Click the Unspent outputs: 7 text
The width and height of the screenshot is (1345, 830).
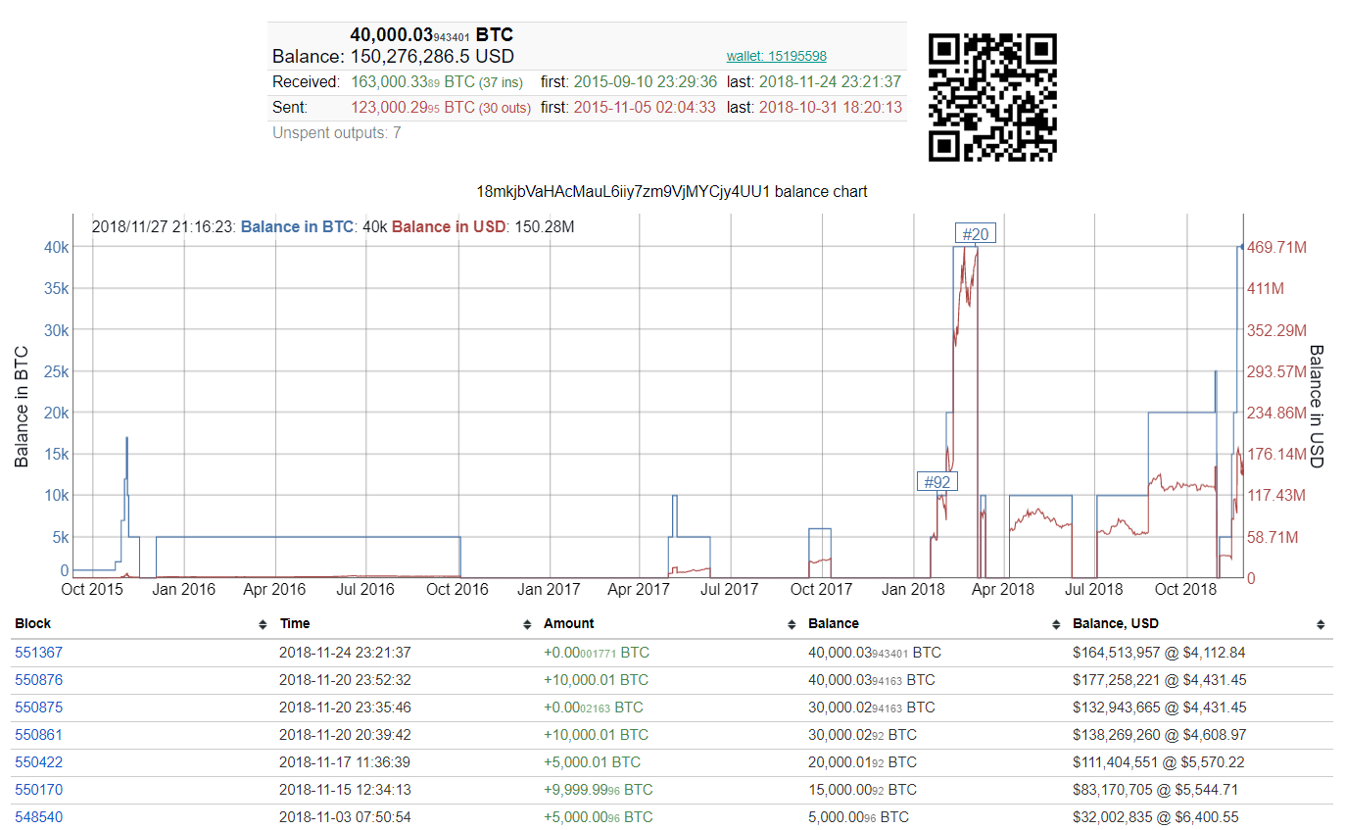[336, 133]
